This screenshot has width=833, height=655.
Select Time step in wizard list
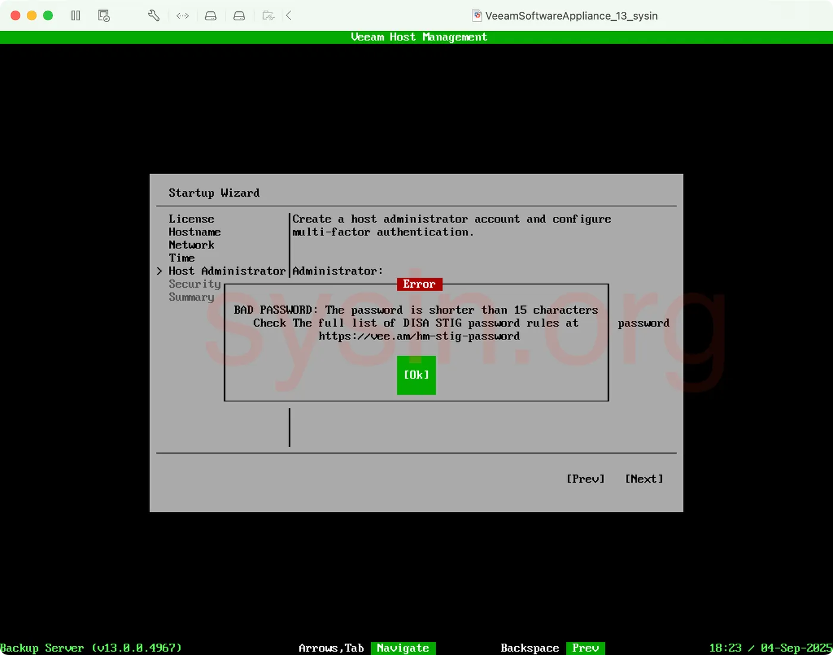pos(181,258)
